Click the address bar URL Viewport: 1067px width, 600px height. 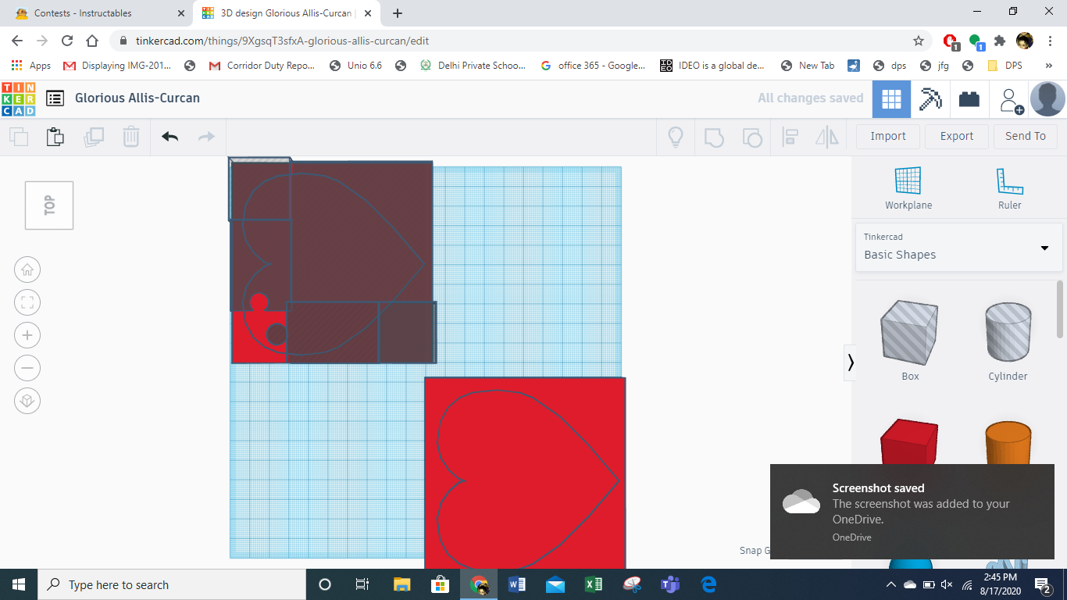click(282, 41)
